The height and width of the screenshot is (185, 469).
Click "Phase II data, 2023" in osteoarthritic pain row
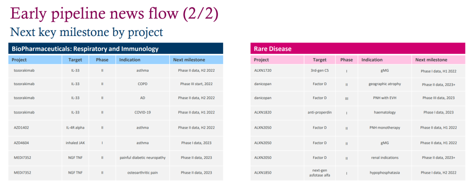point(196,172)
